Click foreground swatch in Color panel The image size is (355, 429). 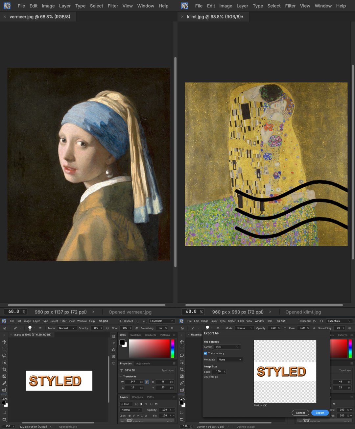tap(122, 342)
